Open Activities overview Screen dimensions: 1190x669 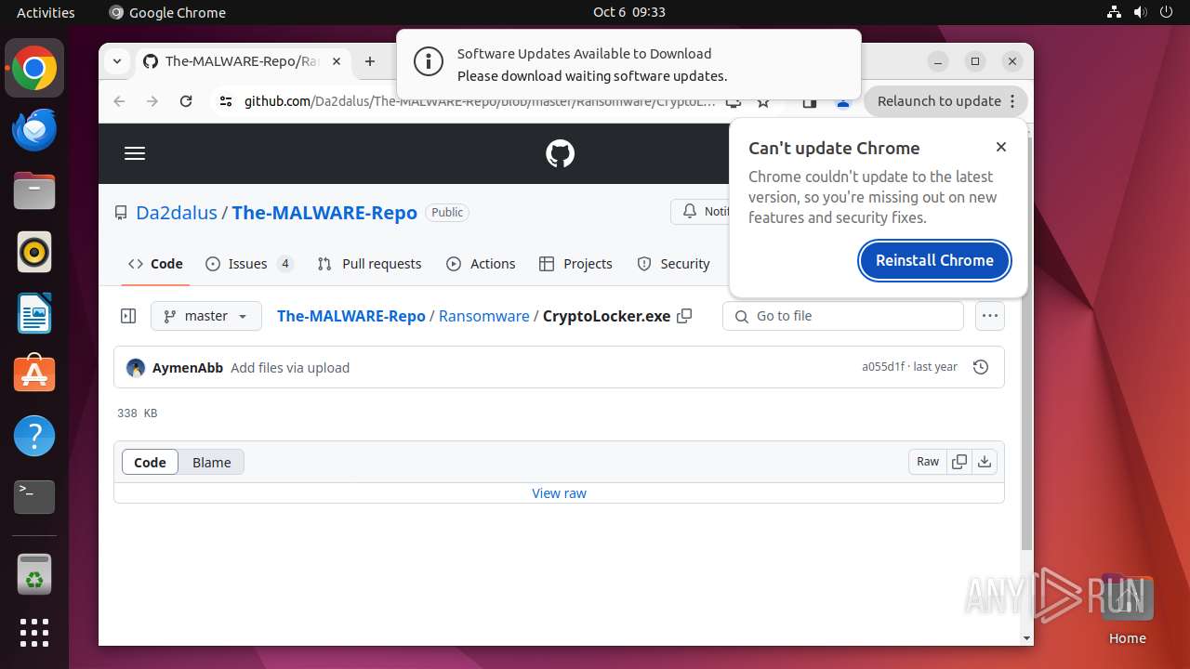tap(46, 12)
